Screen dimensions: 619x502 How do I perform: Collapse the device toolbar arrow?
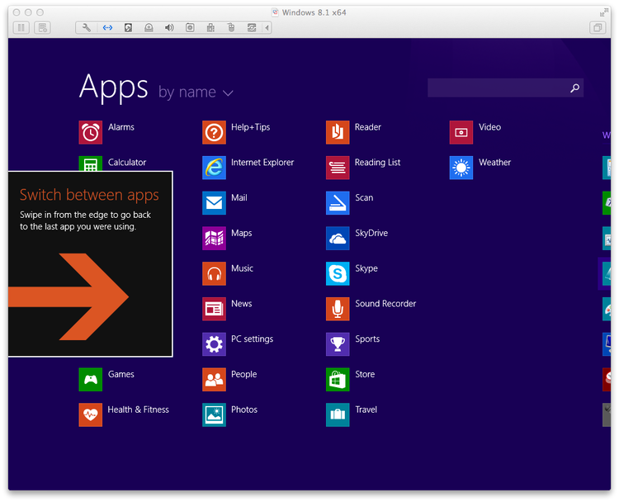point(267,27)
